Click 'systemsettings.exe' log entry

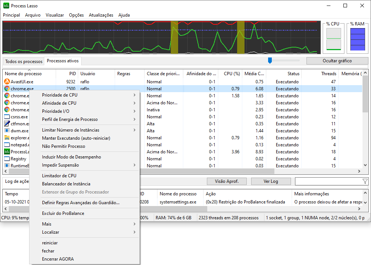pyautogui.click(x=178, y=202)
